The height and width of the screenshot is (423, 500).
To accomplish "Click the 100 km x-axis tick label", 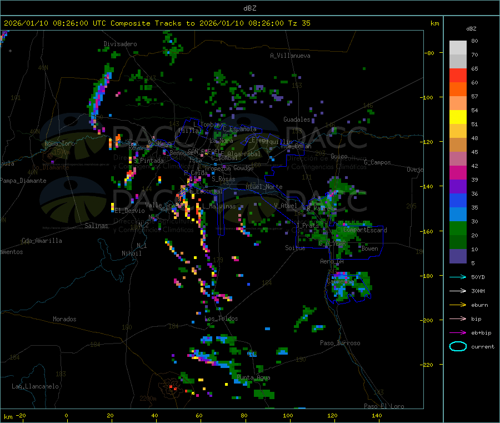I will point(288,415).
